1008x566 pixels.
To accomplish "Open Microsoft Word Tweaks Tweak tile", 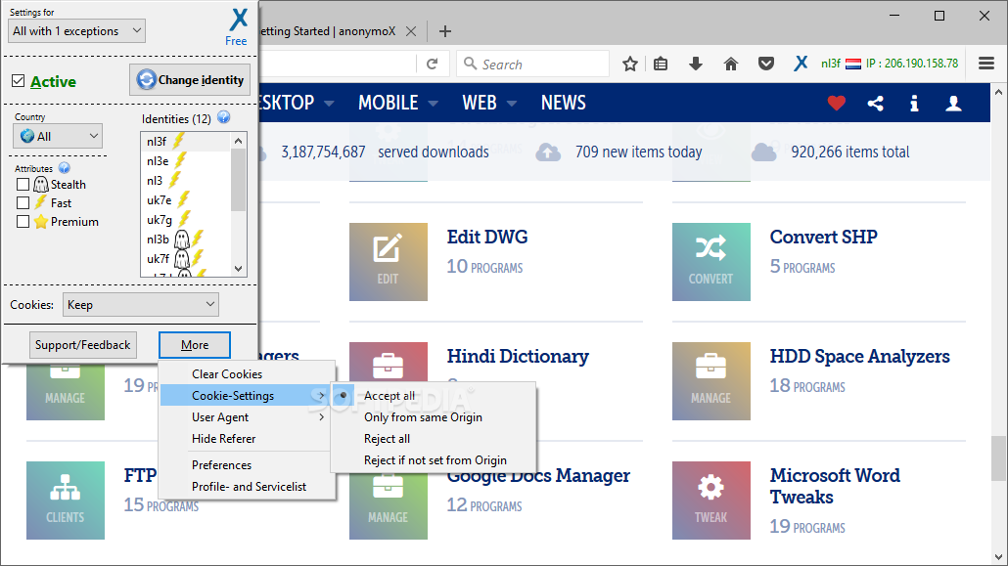I will (x=711, y=501).
